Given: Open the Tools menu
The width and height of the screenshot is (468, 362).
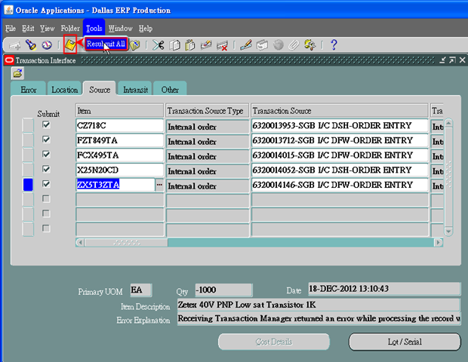Looking at the screenshot, I should (x=94, y=29).
